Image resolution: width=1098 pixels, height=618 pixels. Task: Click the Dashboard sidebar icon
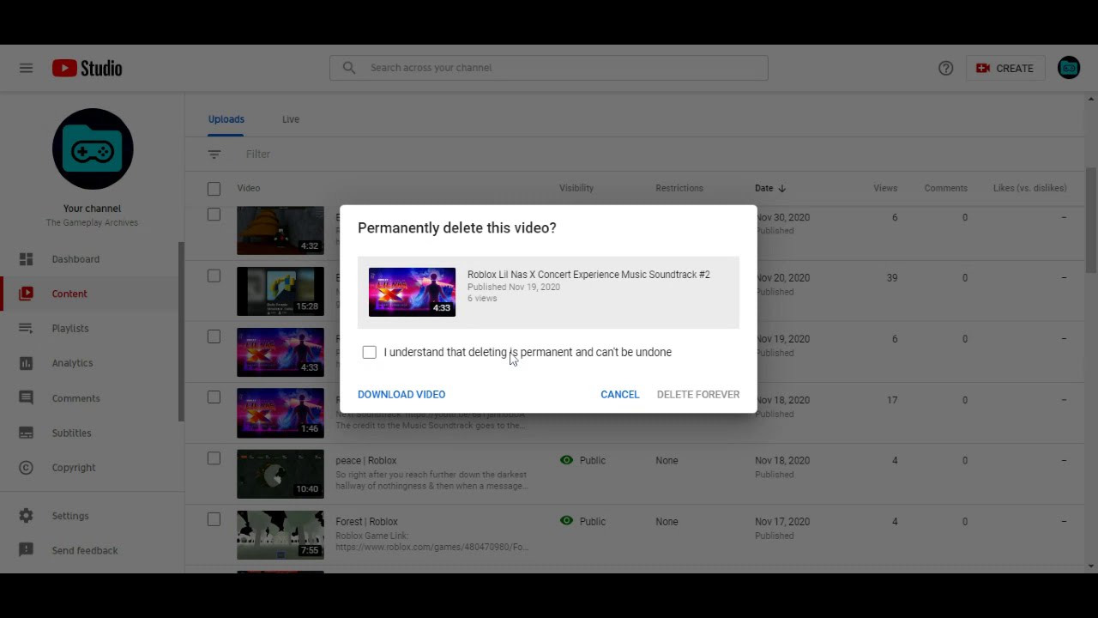coord(26,259)
